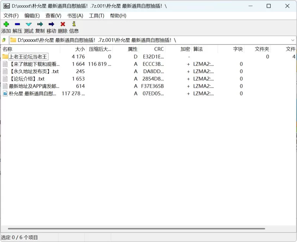Click the horizontal scrollbar at the bottom
The image size is (297, 242).
tap(136, 229)
